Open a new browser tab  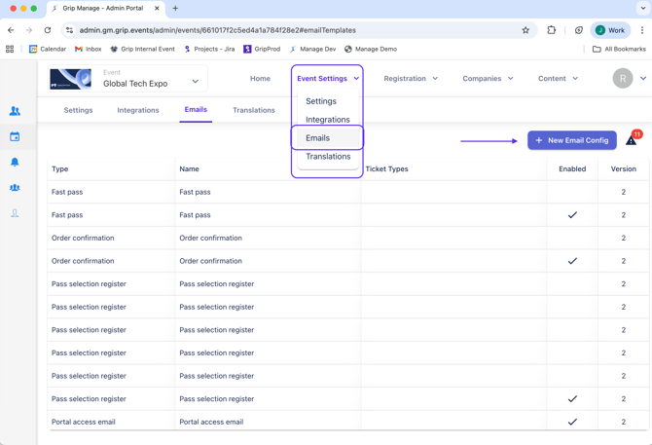click(175, 9)
